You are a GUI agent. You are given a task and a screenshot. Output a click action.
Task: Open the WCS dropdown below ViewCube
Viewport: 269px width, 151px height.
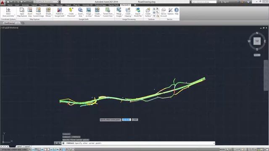click(x=257, y=55)
